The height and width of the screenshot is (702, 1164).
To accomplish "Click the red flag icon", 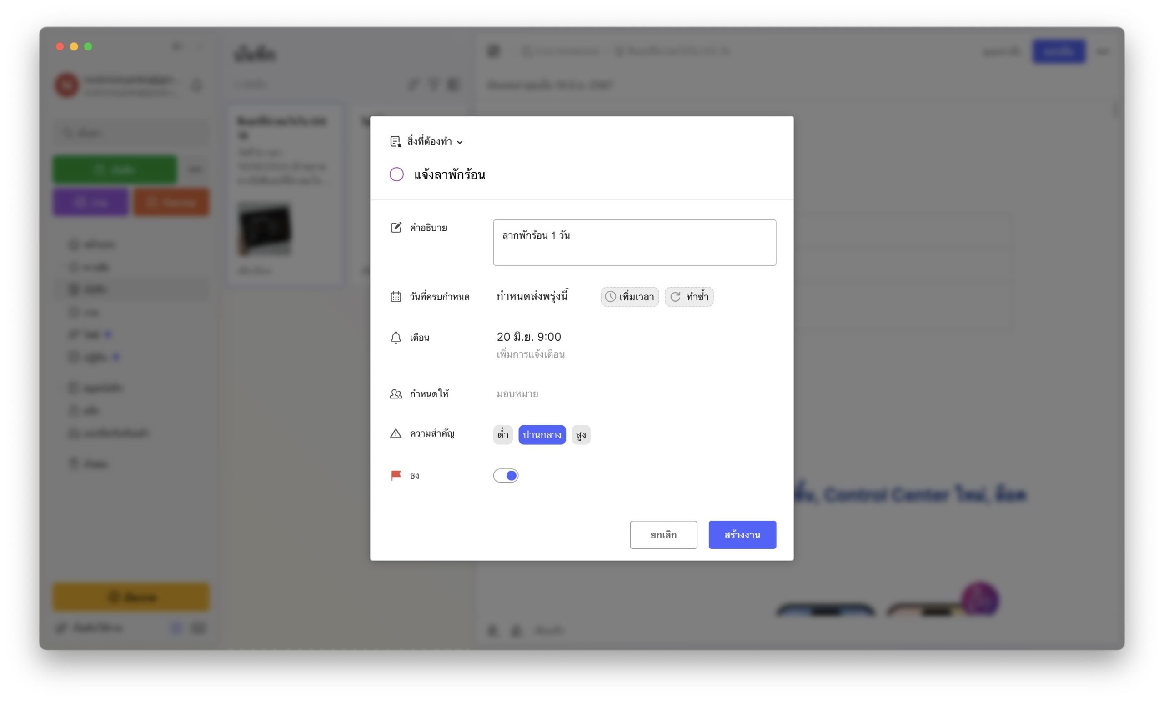I will tap(396, 475).
